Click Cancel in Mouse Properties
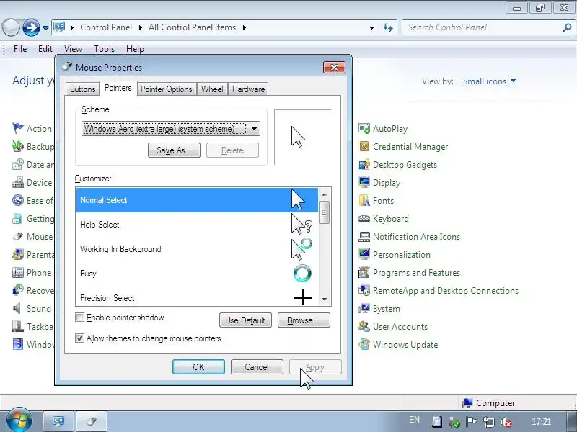Image resolution: width=577 pixels, height=432 pixels. click(257, 367)
